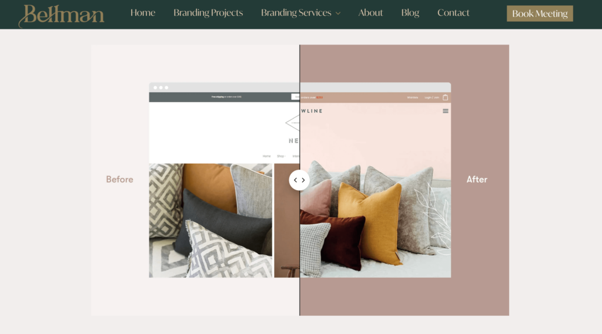Click the window dots in the mockup browser

tap(160, 87)
